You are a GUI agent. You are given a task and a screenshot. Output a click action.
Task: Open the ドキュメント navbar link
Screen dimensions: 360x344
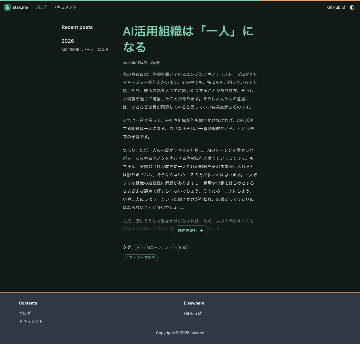coord(64,7)
